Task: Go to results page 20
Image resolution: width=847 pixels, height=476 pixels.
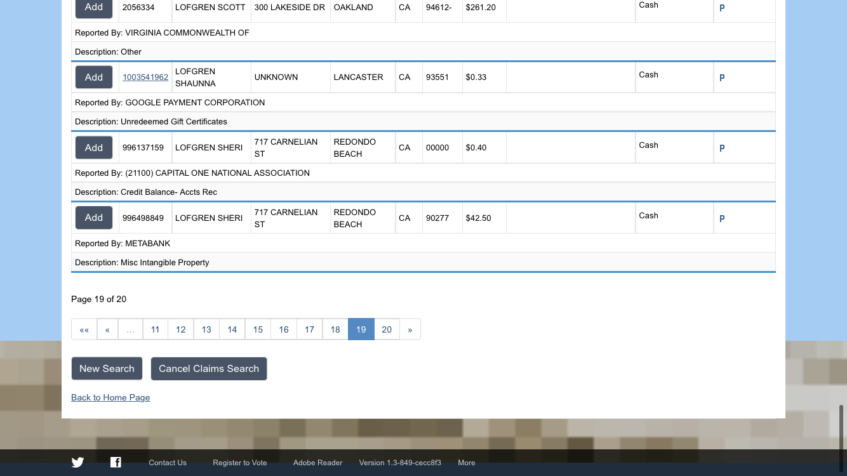Action: pos(387,329)
